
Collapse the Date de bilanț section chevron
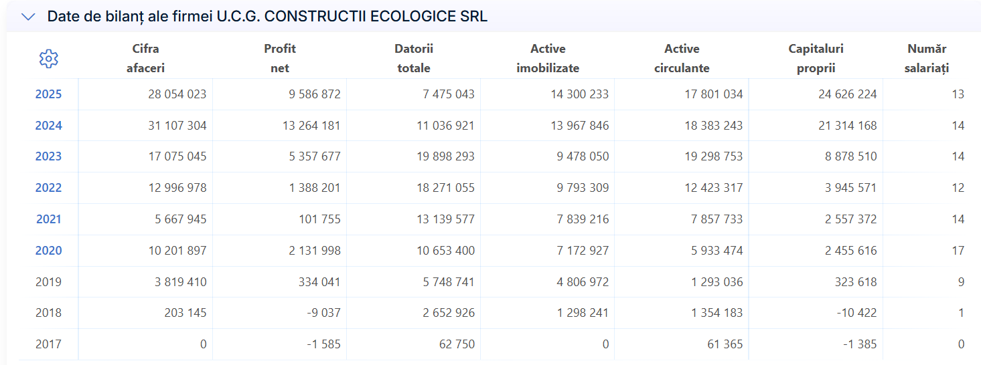click(28, 17)
